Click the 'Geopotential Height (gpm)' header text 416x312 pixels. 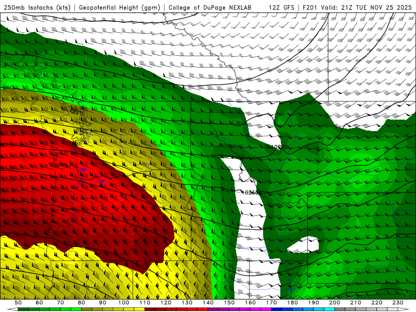pos(120,8)
